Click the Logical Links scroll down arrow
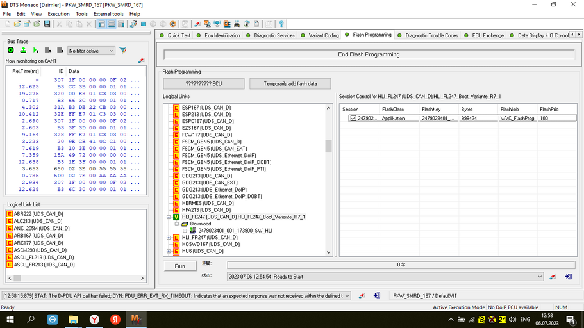584x328 pixels. [328, 252]
